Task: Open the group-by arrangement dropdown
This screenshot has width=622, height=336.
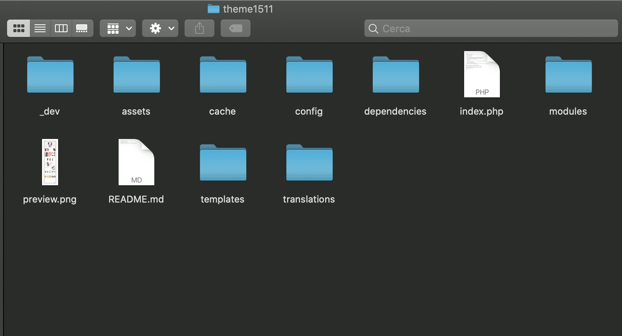Action: click(118, 28)
